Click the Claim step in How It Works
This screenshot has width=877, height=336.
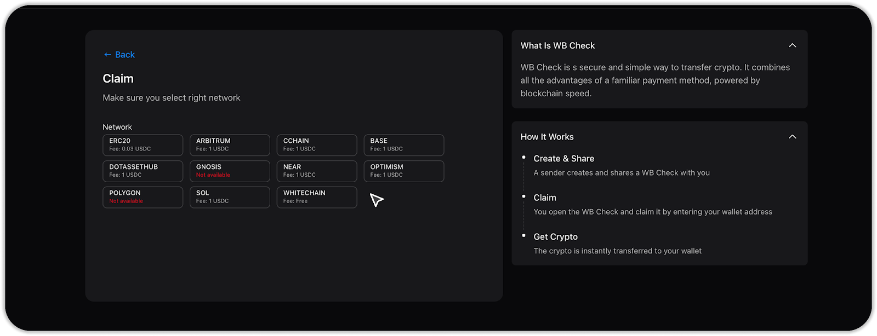point(545,198)
